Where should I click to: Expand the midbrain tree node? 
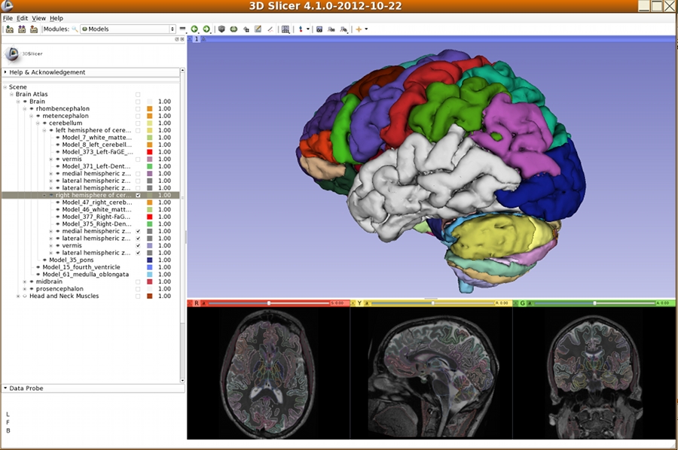click(x=24, y=281)
